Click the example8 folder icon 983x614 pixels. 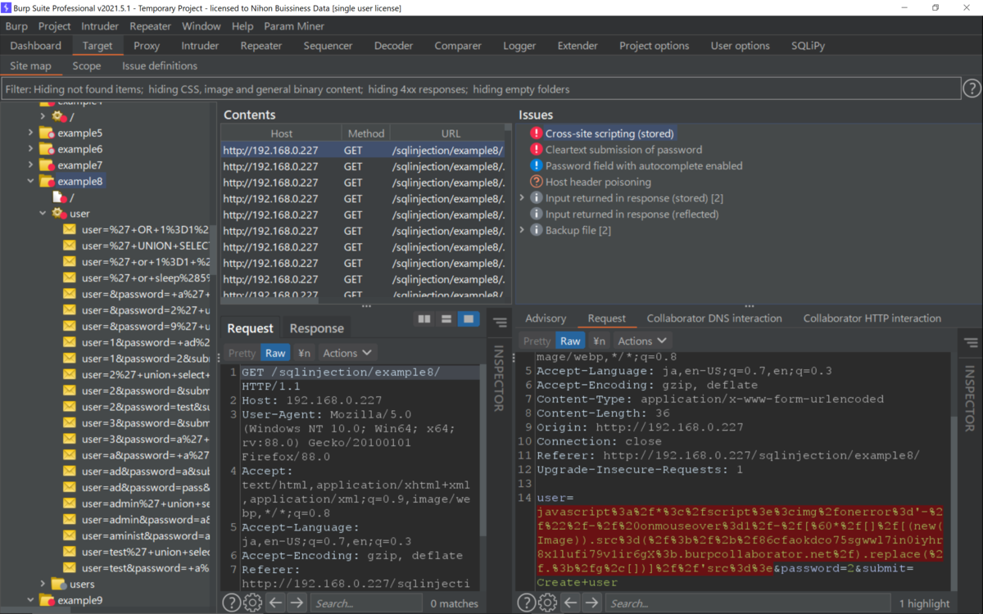(47, 181)
